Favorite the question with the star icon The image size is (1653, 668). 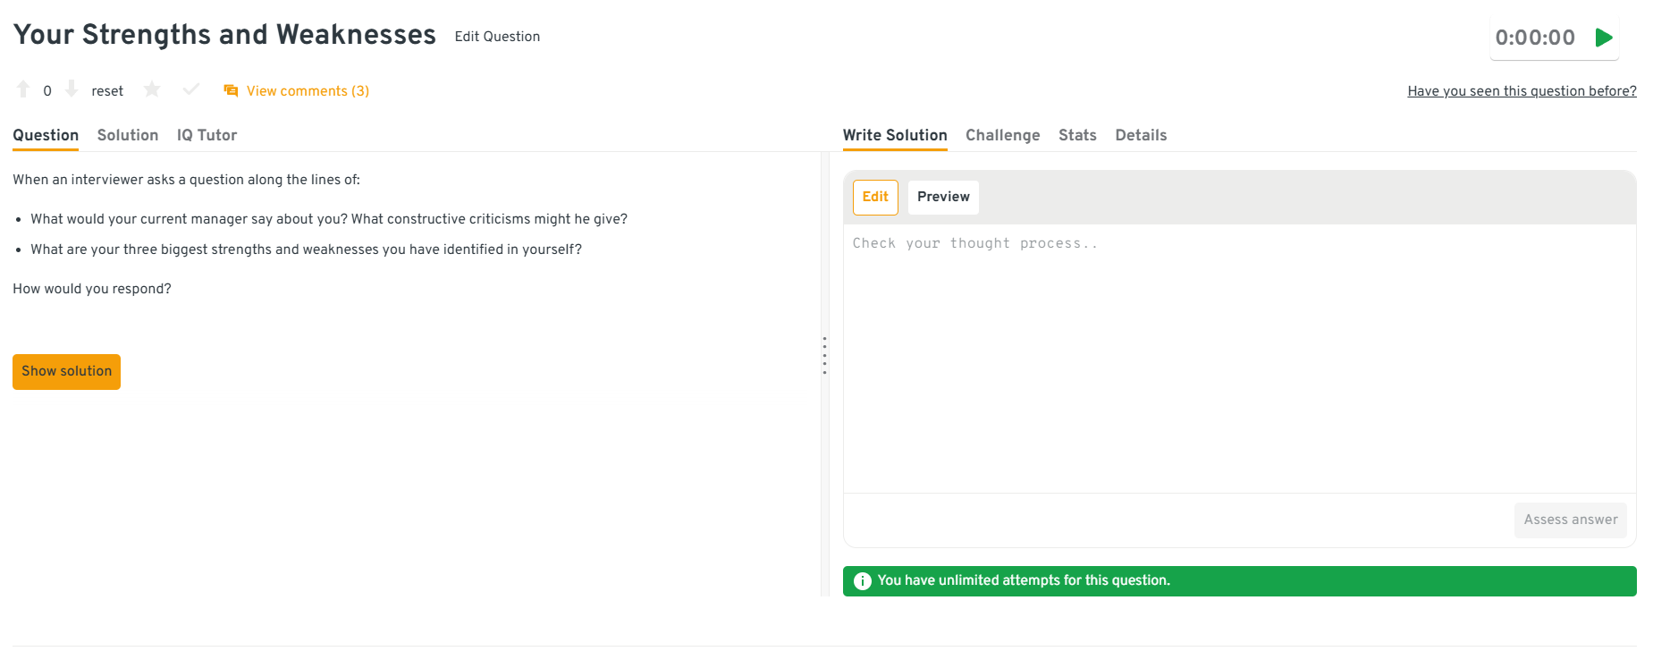point(152,89)
